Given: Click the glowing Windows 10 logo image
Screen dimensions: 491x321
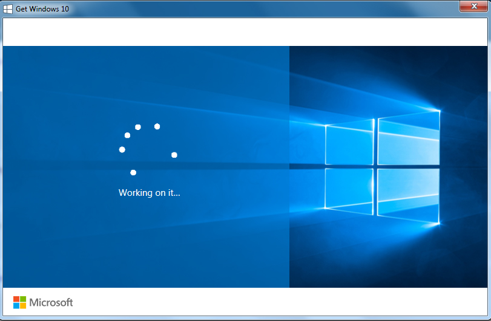Looking at the screenshot, I should pyautogui.click(x=383, y=167).
